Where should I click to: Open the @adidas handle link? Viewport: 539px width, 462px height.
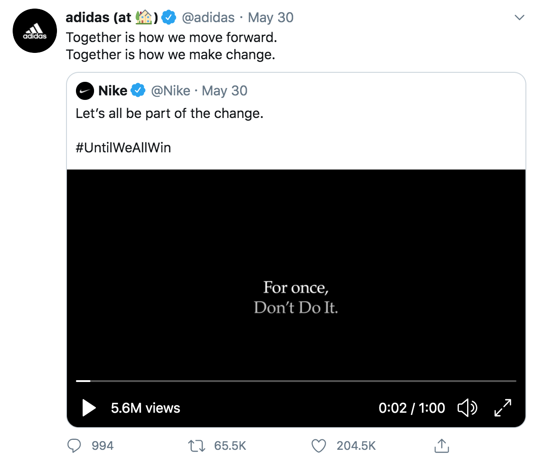pyautogui.click(x=208, y=18)
